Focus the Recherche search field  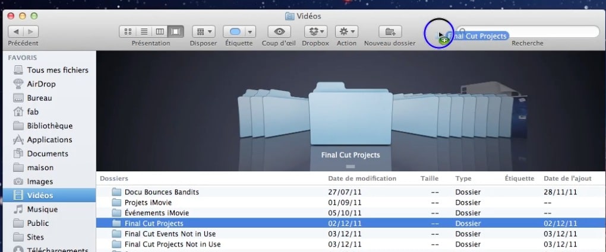pyautogui.click(x=528, y=31)
